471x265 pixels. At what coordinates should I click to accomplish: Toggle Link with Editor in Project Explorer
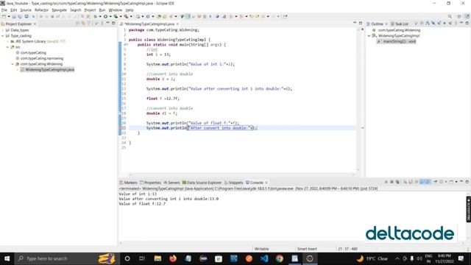click(82, 24)
